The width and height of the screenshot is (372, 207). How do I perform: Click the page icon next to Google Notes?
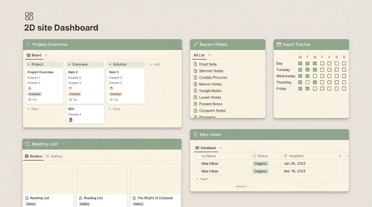[x=195, y=90]
